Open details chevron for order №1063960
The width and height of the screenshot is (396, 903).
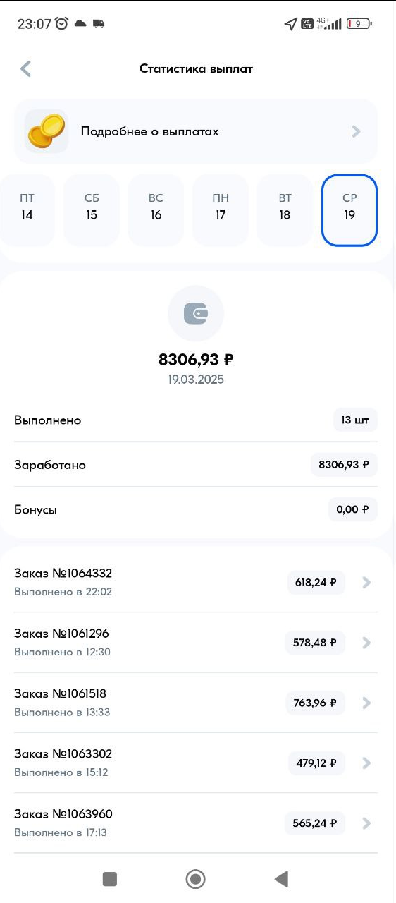pos(366,823)
